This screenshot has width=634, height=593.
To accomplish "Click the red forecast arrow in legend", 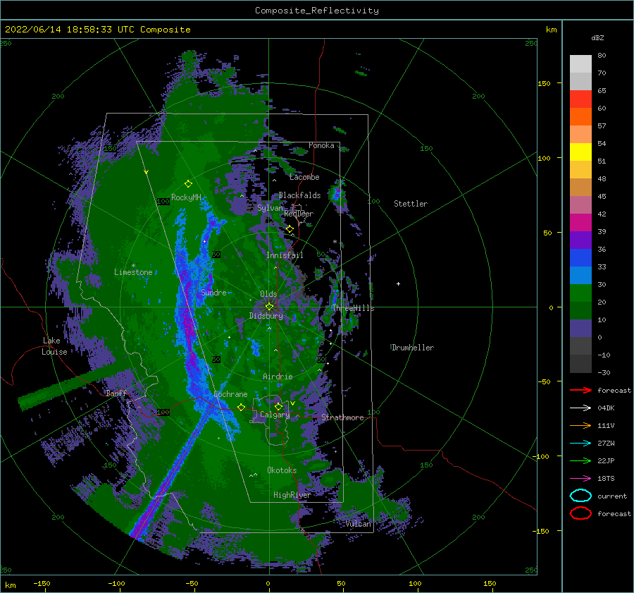I will [580, 390].
